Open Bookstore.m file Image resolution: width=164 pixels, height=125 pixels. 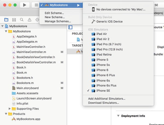(x=25, y=83)
